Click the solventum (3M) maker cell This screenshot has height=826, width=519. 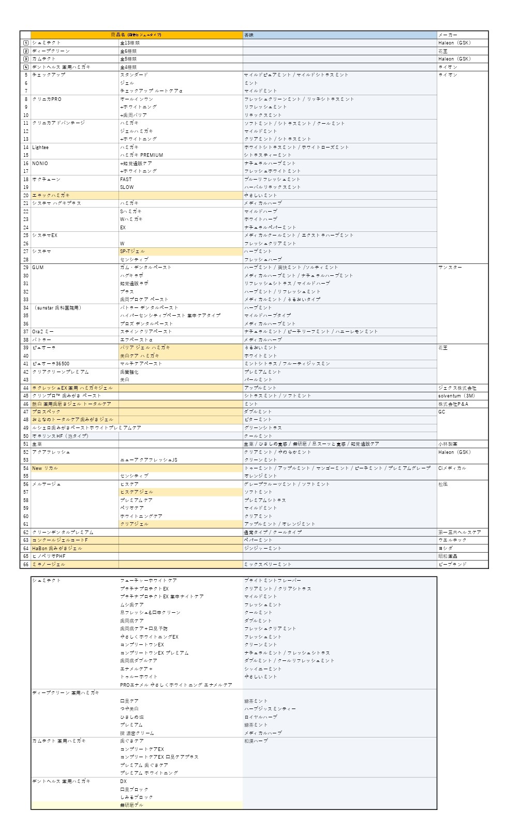(x=463, y=396)
